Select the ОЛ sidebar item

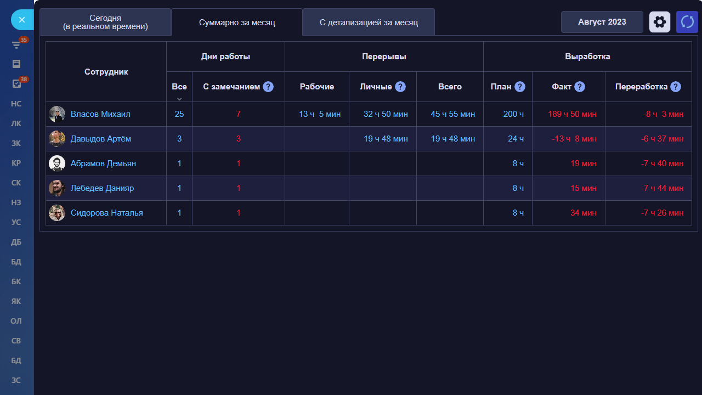16,321
